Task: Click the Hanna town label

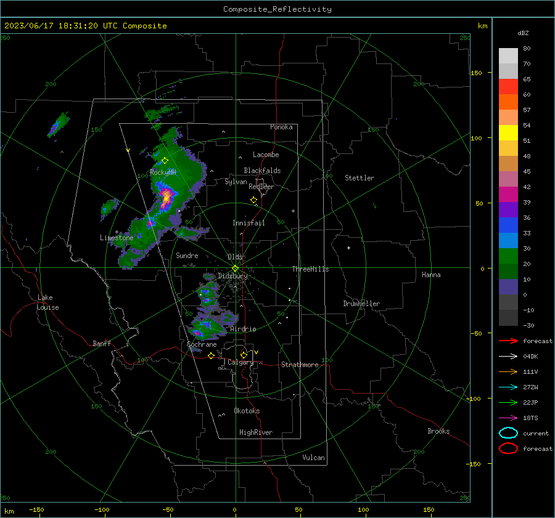Action: click(x=431, y=275)
